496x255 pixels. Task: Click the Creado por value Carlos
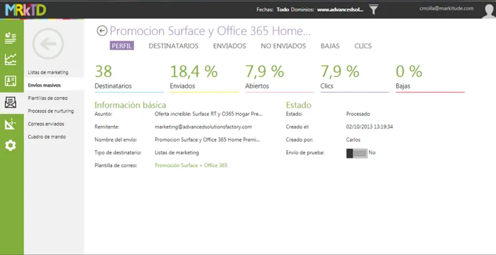pos(353,140)
